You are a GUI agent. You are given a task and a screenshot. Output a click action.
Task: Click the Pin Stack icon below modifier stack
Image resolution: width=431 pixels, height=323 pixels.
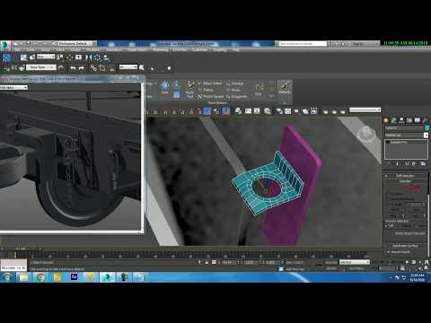click(x=389, y=163)
